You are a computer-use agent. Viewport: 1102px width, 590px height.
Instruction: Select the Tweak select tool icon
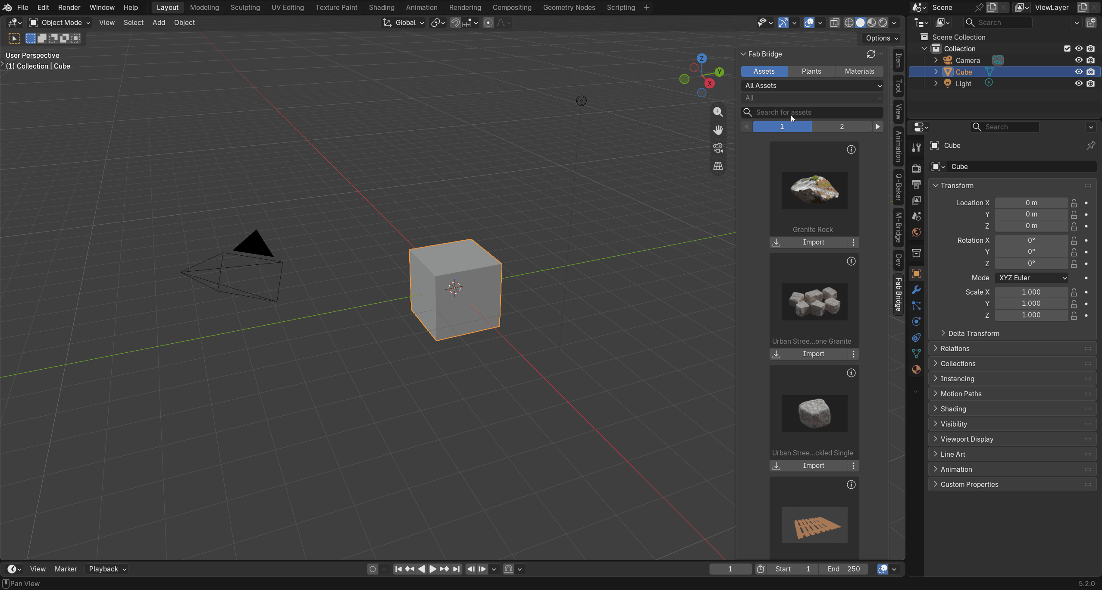(x=14, y=38)
